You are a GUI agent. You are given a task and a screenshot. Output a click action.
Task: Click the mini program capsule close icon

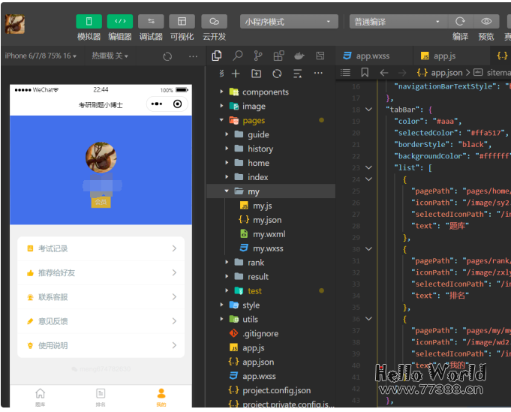tap(177, 104)
